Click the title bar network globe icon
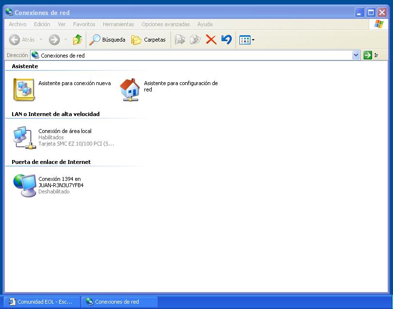393x309 pixels. (9, 12)
